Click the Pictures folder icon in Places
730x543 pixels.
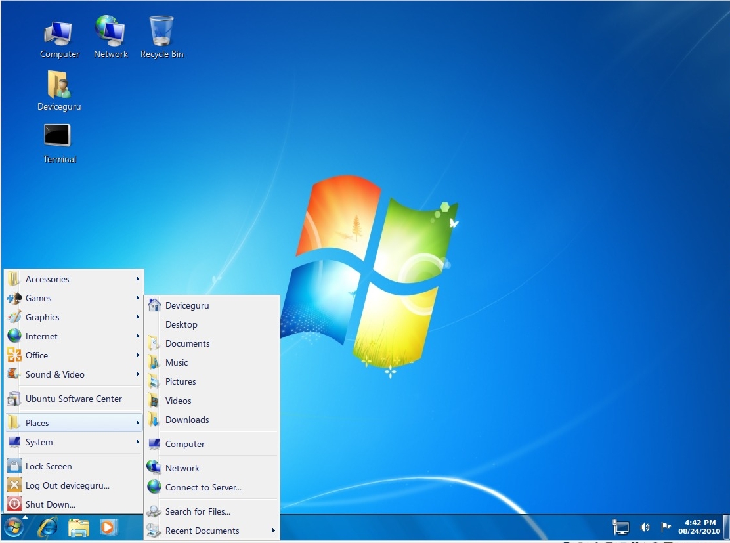pos(154,381)
